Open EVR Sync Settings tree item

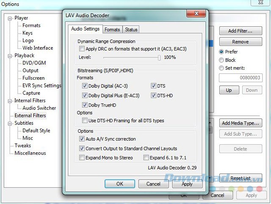[41, 86]
